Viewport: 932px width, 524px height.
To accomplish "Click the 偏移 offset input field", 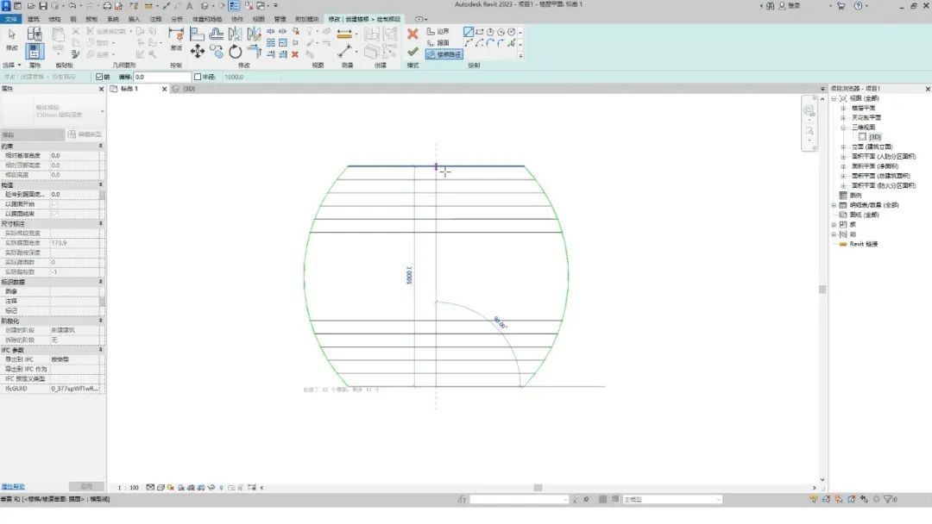I will pyautogui.click(x=161, y=77).
